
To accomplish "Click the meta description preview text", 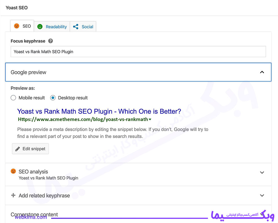I will click(113, 133).
